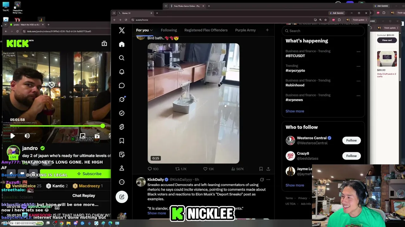Open Chrome menu beside Finish update
The height and width of the screenshot is (227, 405).
click(x=366, y=20)
